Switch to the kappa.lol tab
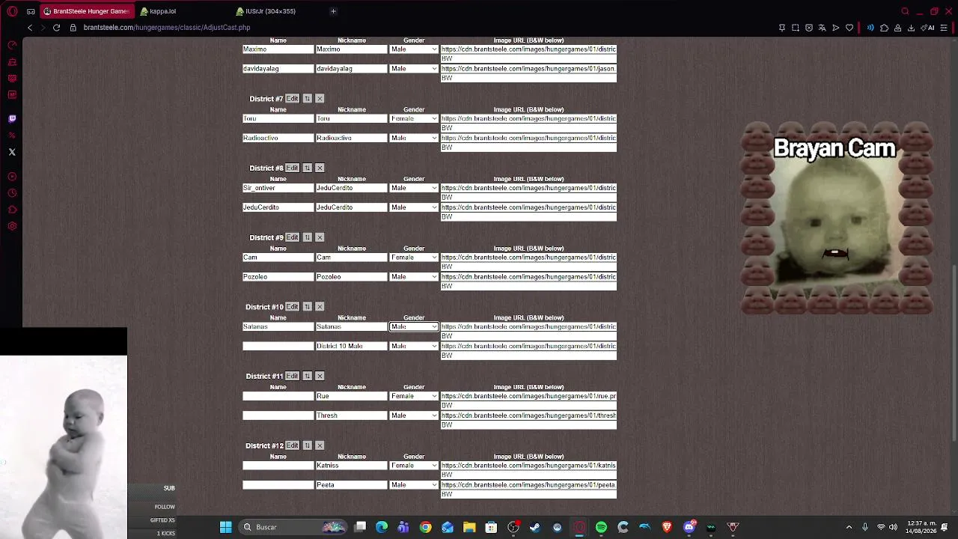Image resolution: width=958 pixels, height=539 pixels. (162, 11)
